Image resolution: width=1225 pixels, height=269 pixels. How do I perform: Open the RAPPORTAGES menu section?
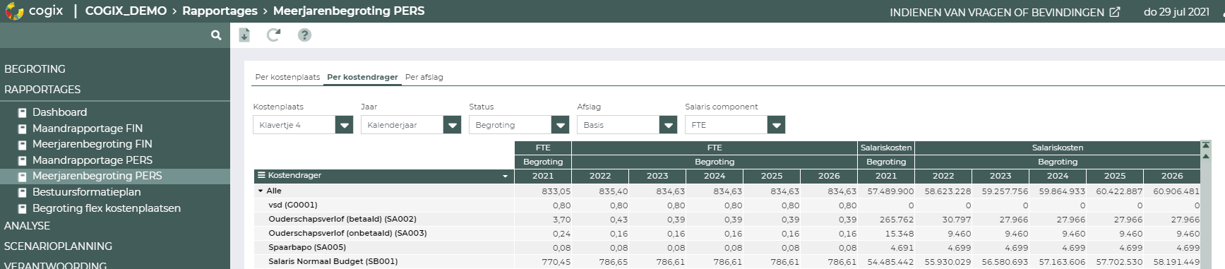(42, 90)
